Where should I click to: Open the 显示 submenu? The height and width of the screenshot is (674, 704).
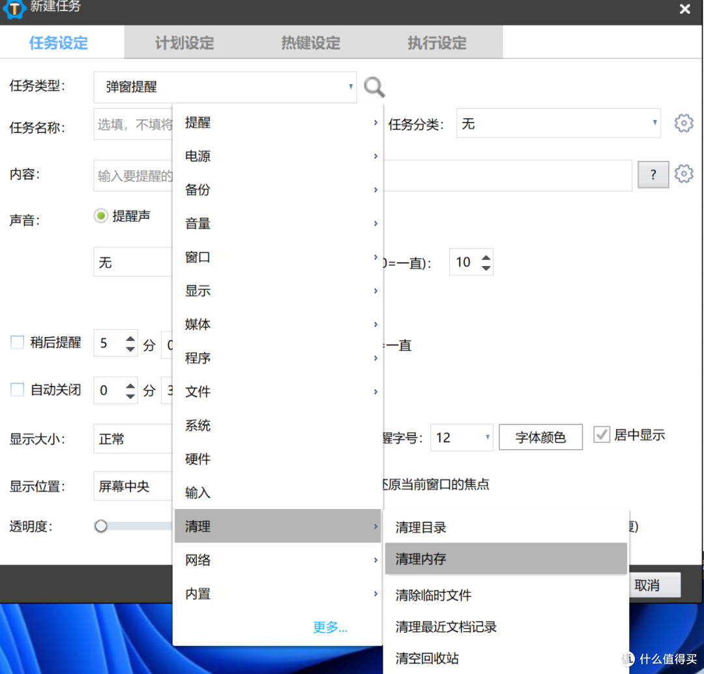click(x=278, y=291)
